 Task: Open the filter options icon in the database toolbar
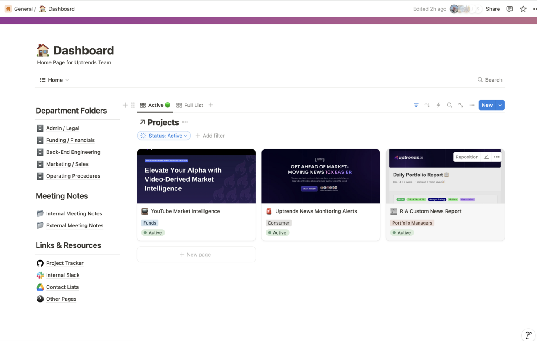point(416,105)
